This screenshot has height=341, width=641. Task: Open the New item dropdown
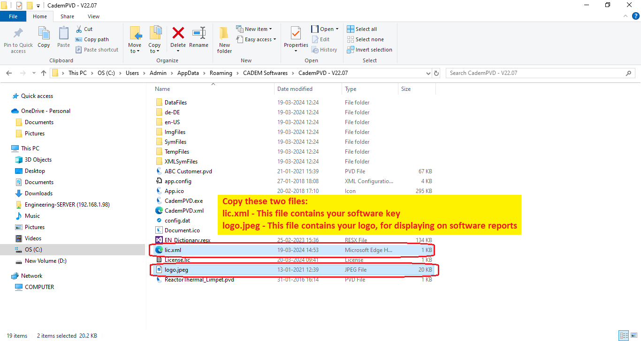253,29
